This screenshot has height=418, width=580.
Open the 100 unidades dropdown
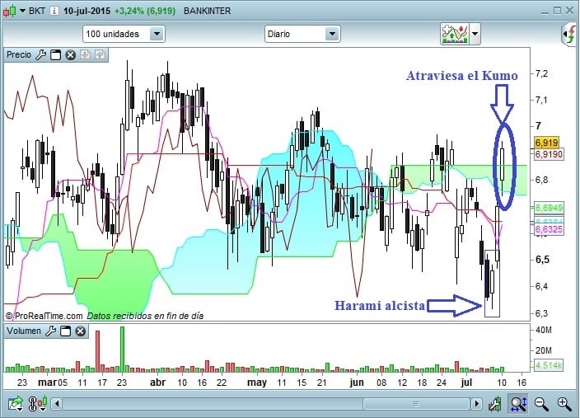pos(124,34)
